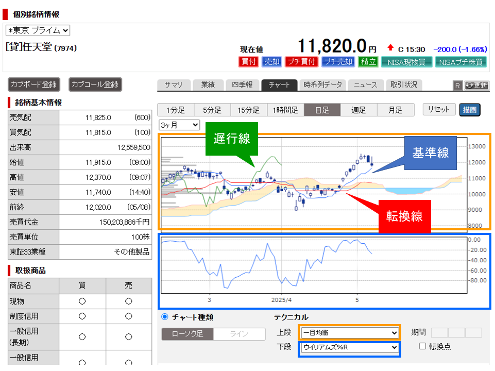Click the 始値 value 11,915.0

(98, 162)
